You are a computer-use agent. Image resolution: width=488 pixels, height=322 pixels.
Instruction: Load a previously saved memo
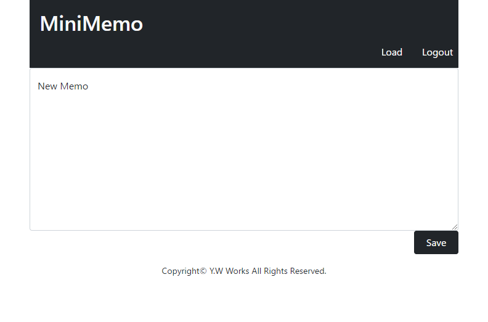coord(391,52)
